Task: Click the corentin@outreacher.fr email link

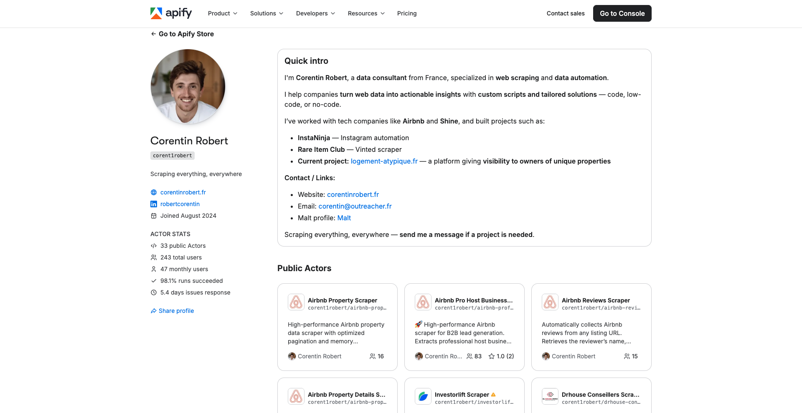Action: (x=355, y=206)
